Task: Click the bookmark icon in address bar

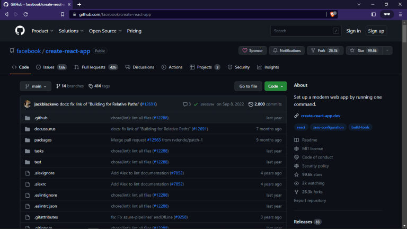Action: 63,14
